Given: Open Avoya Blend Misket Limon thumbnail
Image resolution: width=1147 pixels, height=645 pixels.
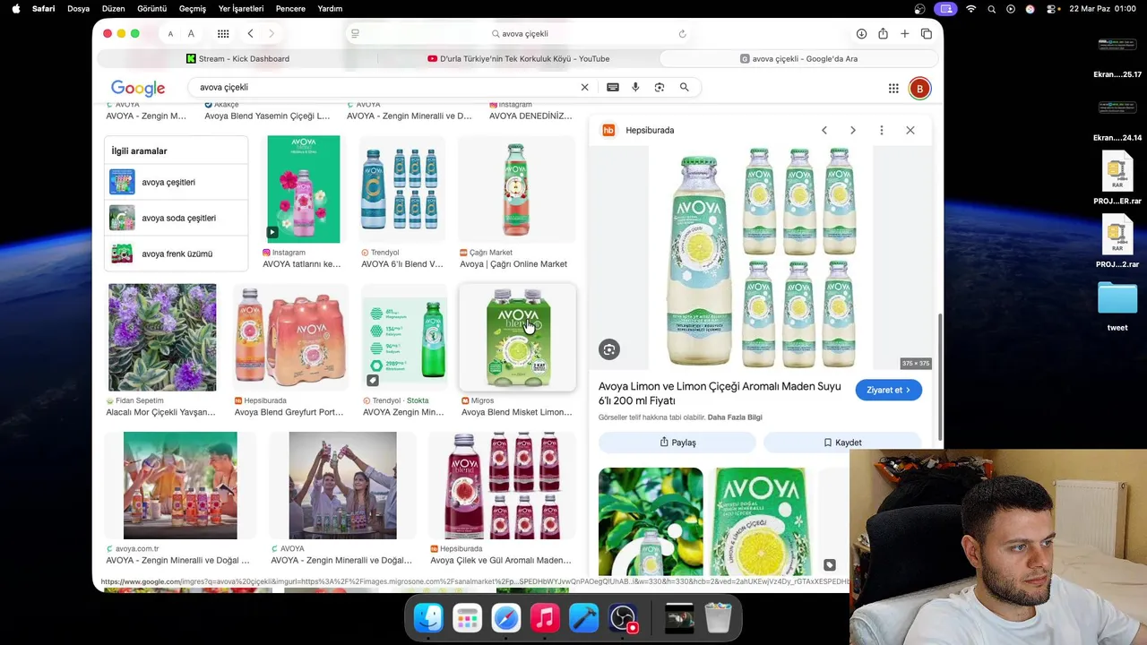Looking at the screenshot, I should 517,338.
